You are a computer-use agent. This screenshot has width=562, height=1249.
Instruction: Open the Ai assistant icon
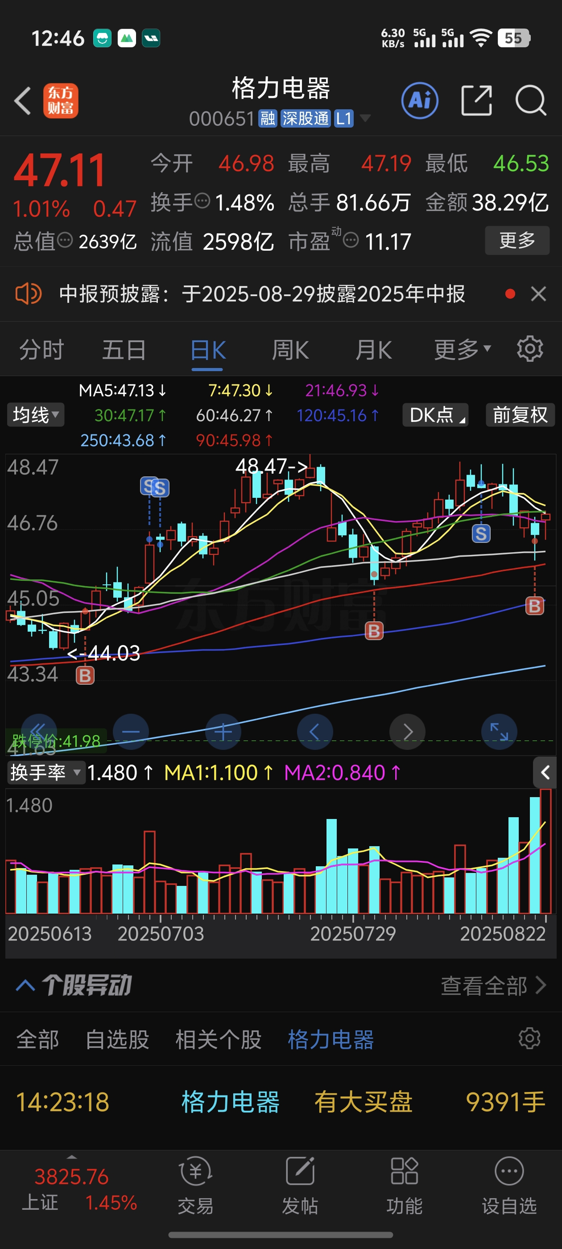point(420,101)
